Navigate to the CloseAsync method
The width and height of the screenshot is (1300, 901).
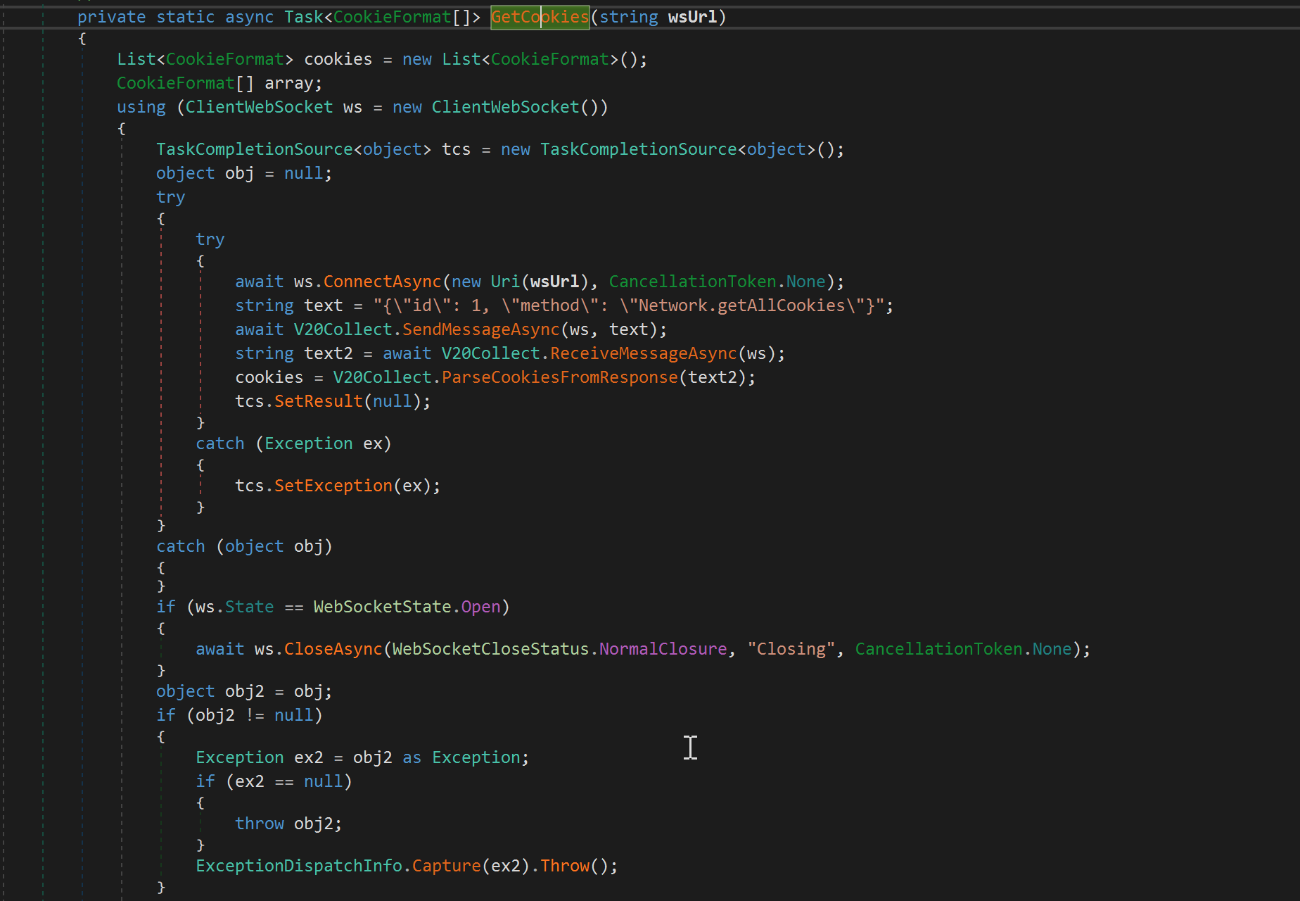click(333, 649)
